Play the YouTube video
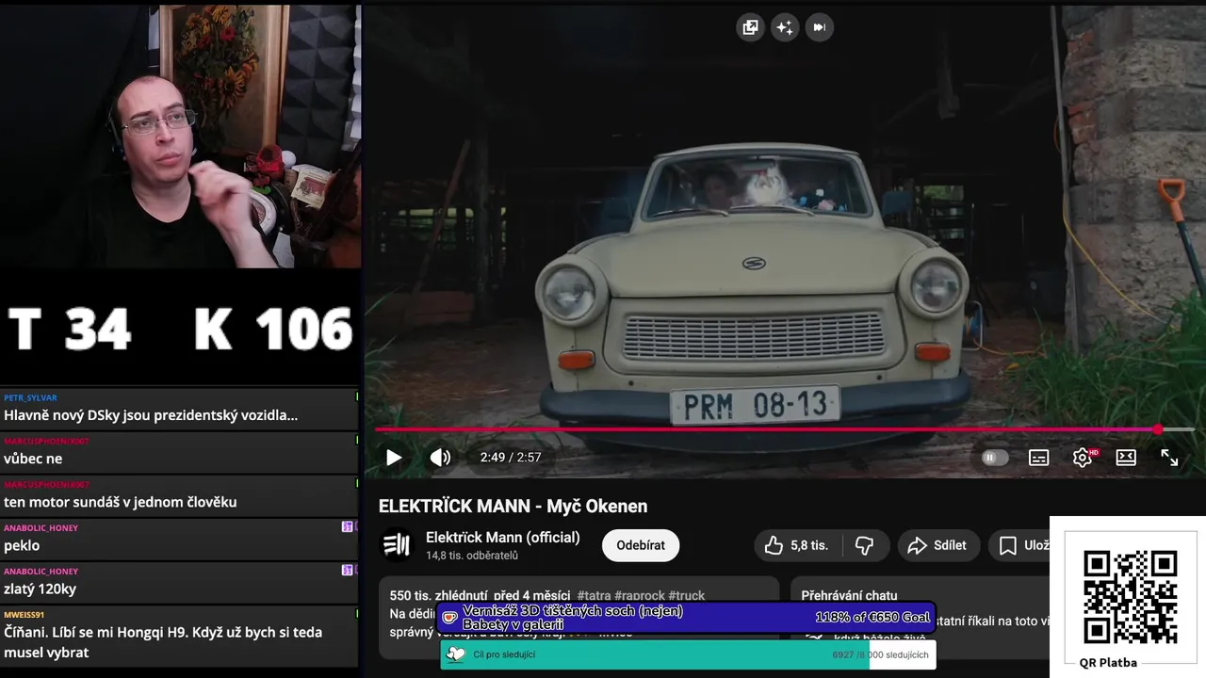The height and width of the screenshot is (678, 1206). click(394, 458)
